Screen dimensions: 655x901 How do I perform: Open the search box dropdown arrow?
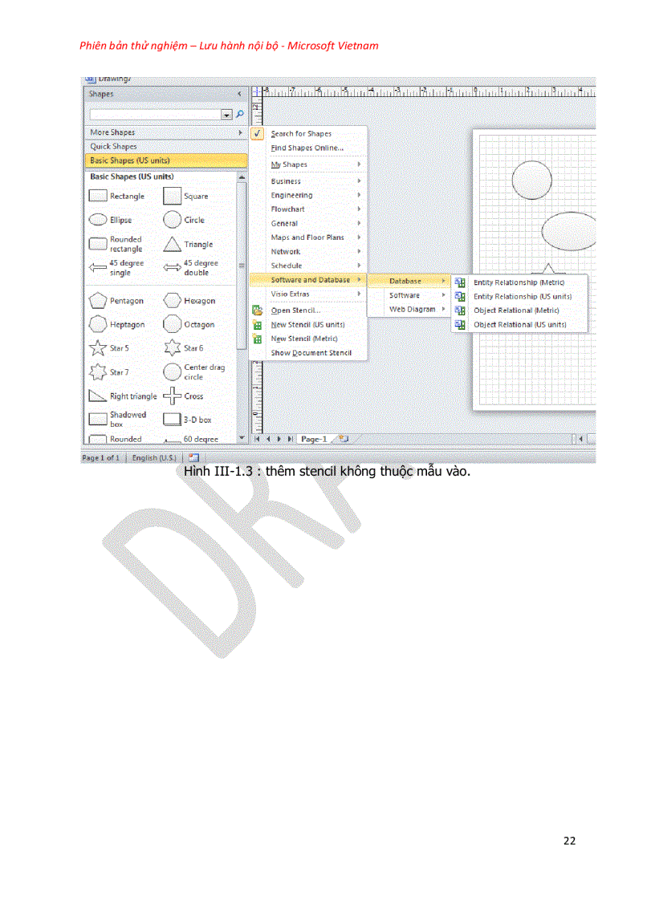click(226, 114)
